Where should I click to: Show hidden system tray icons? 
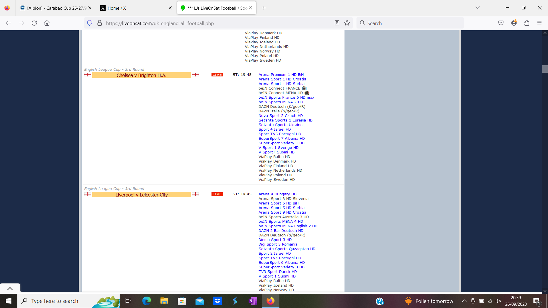coord(464,301)
